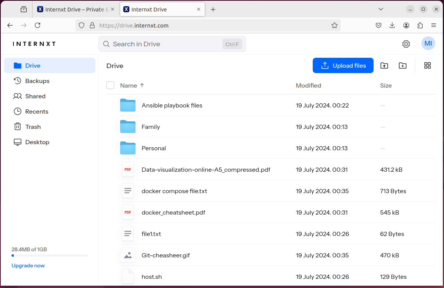Create a new folder using toolbar icon
Screen dimensions: 444x288
click(402, 65)
